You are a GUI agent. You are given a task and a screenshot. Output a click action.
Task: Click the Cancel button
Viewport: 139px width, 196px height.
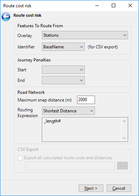119,188
